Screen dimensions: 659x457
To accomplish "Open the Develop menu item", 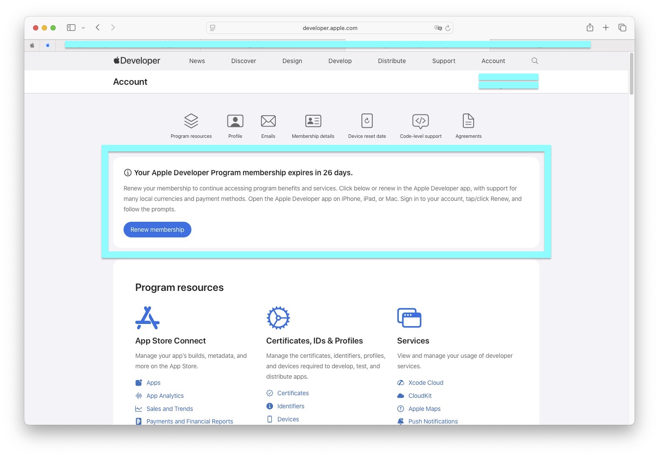I will tap(340, 61).
